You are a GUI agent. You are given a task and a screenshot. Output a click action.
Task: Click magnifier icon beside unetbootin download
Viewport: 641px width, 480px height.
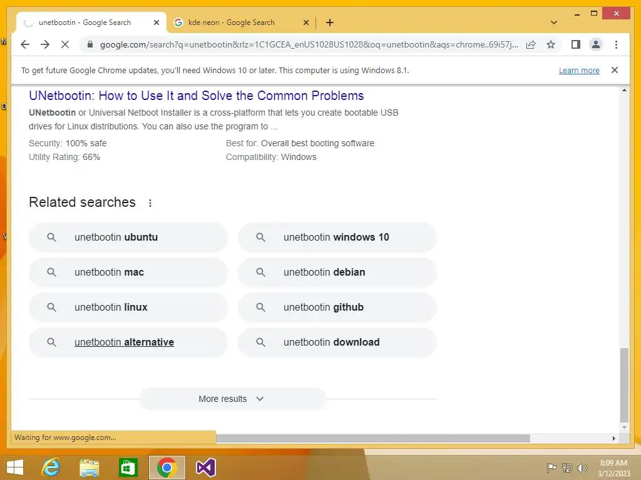261,342
